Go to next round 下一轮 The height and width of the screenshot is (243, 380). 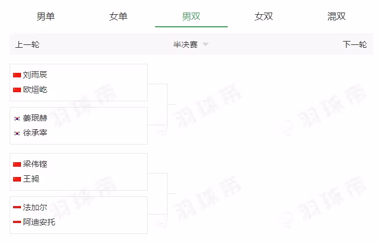tap(355, 44)
